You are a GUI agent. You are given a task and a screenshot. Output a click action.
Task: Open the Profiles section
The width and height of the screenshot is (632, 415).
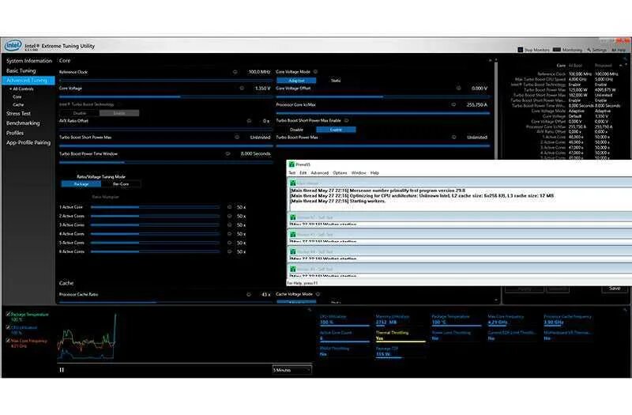(x=15, y=133)
